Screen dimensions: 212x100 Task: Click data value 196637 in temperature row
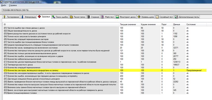(x=176, y=65)
